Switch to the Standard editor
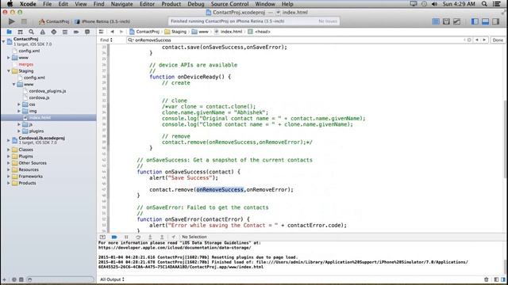Screen dimensions: 508x285 coord(436,21)
